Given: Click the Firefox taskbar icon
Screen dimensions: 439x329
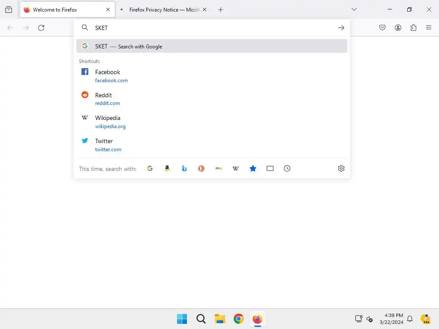Looking at the screenshot, I should click(x=258, y=319).
